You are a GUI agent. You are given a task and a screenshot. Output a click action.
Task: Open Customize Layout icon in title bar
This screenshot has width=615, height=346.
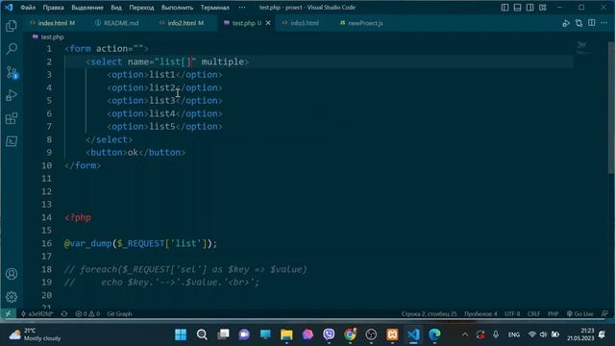pyautogui.click(x=542, y=8)
